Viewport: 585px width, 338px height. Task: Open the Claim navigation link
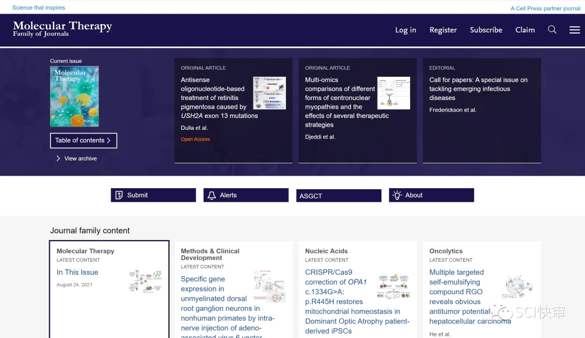(525, 30)
